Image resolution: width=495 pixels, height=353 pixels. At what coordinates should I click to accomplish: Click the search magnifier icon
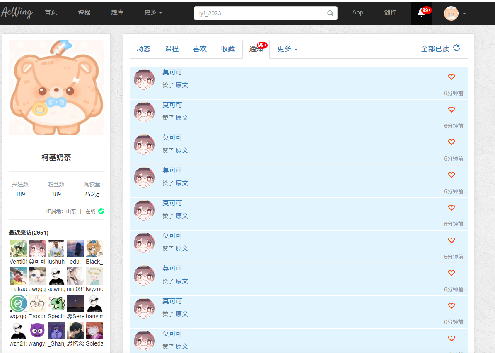click(x=330, y=13)
